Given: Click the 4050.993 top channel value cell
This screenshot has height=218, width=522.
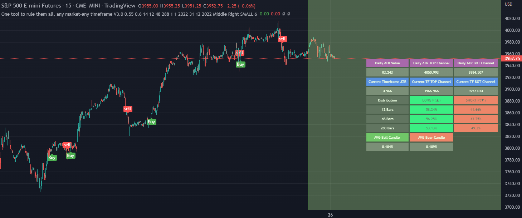Looking at the screenshot, I should (431, 73).
